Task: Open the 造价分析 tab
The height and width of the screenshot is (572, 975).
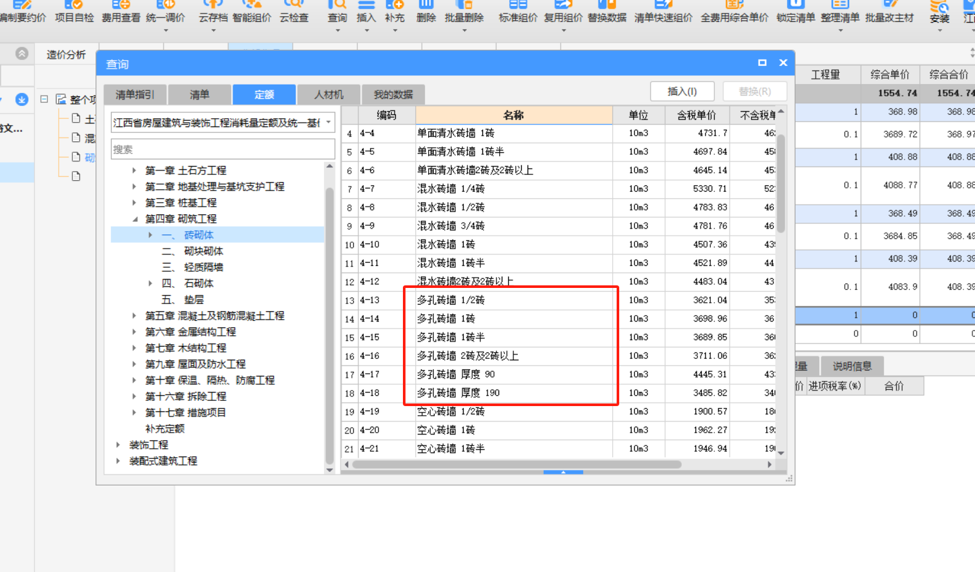Action: (x=66, y=55)
